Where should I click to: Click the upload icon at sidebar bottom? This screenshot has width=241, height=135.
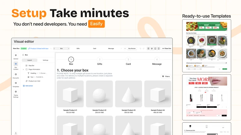pos(16,133)
